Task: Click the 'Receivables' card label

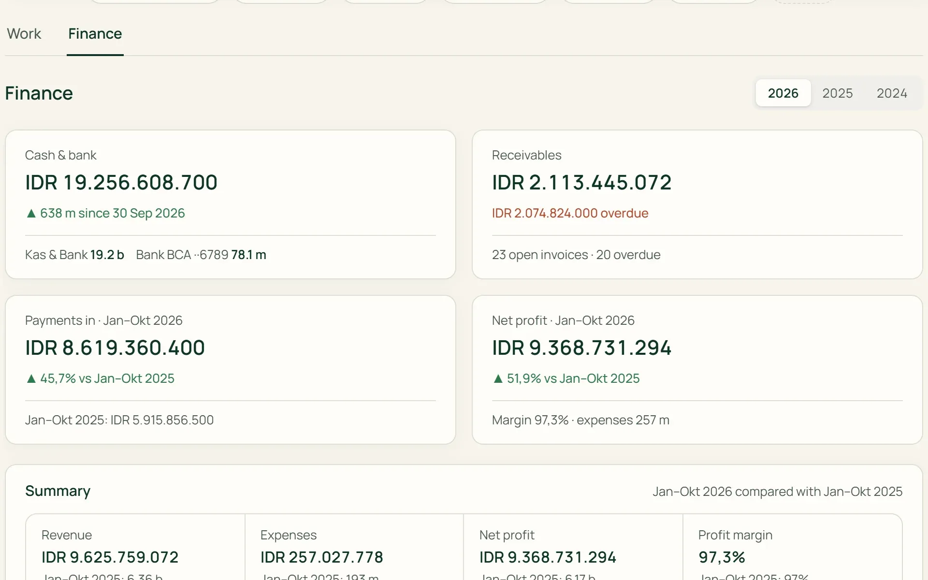Action: point(526,155)
